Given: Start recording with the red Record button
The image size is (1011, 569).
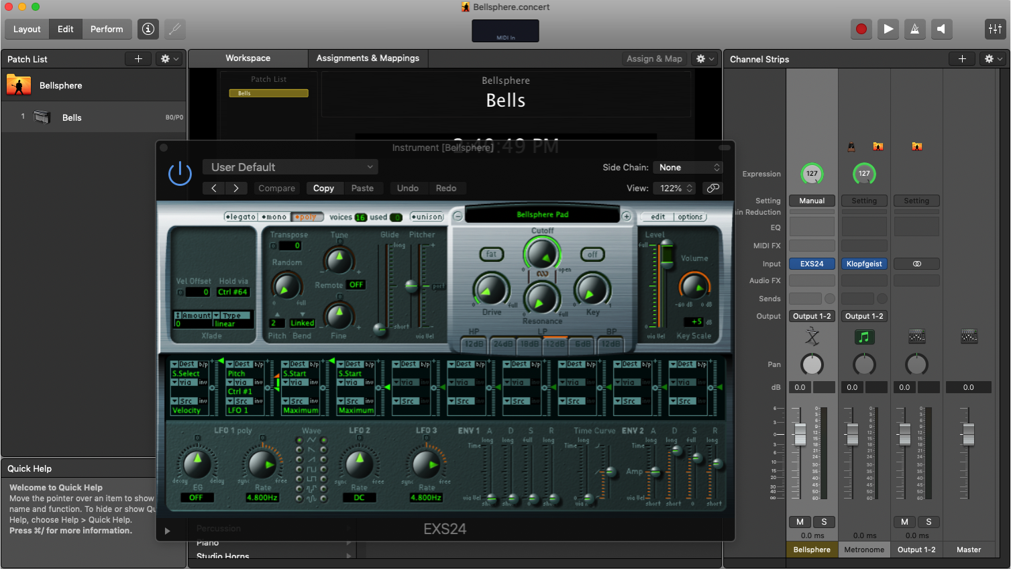Looking at the screenshot, I should coord(861,29).
